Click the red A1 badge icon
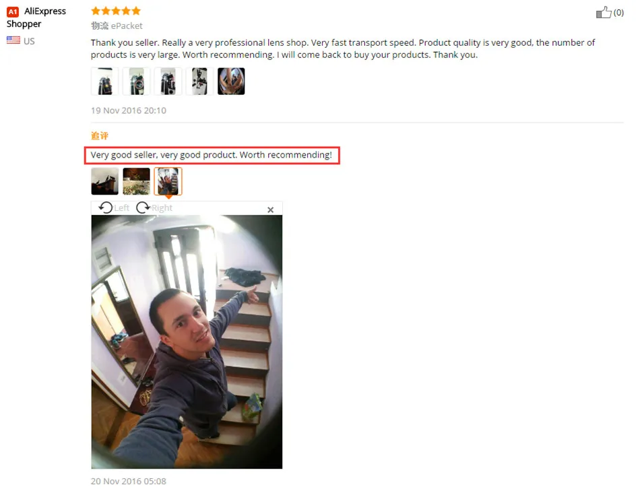 click(13, 12)
